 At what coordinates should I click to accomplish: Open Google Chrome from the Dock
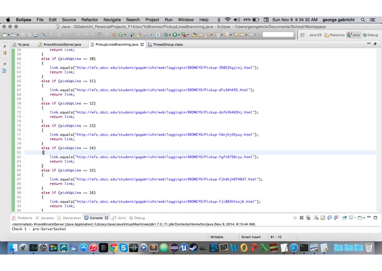coord(114,247)
